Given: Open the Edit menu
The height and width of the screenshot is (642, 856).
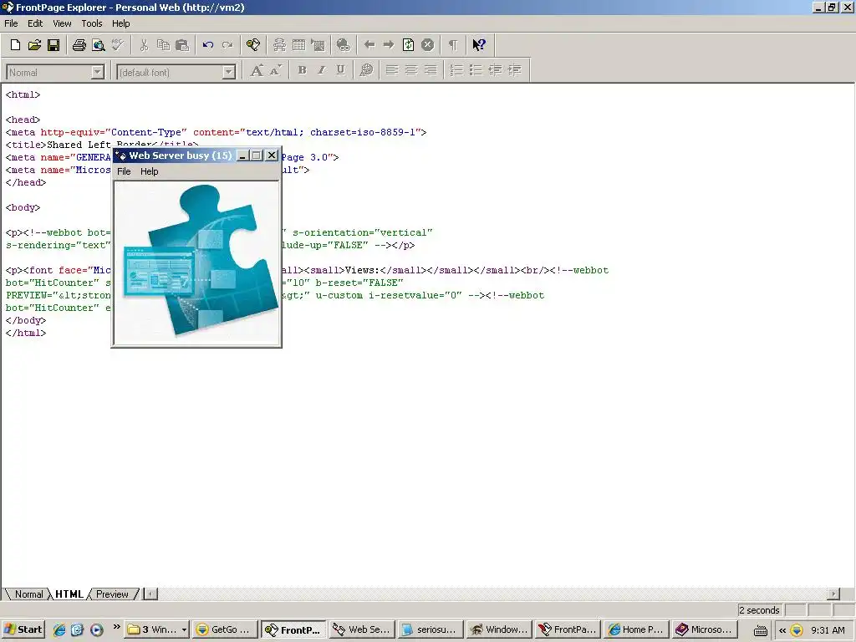Looking at the screenshot, I should [x=35, y=23].
